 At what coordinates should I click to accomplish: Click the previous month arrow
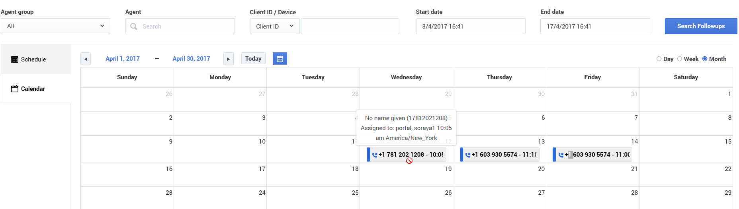point(86,59)
